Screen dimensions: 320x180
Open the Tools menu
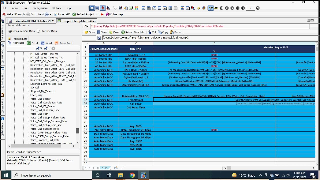(x=25, y=8)
